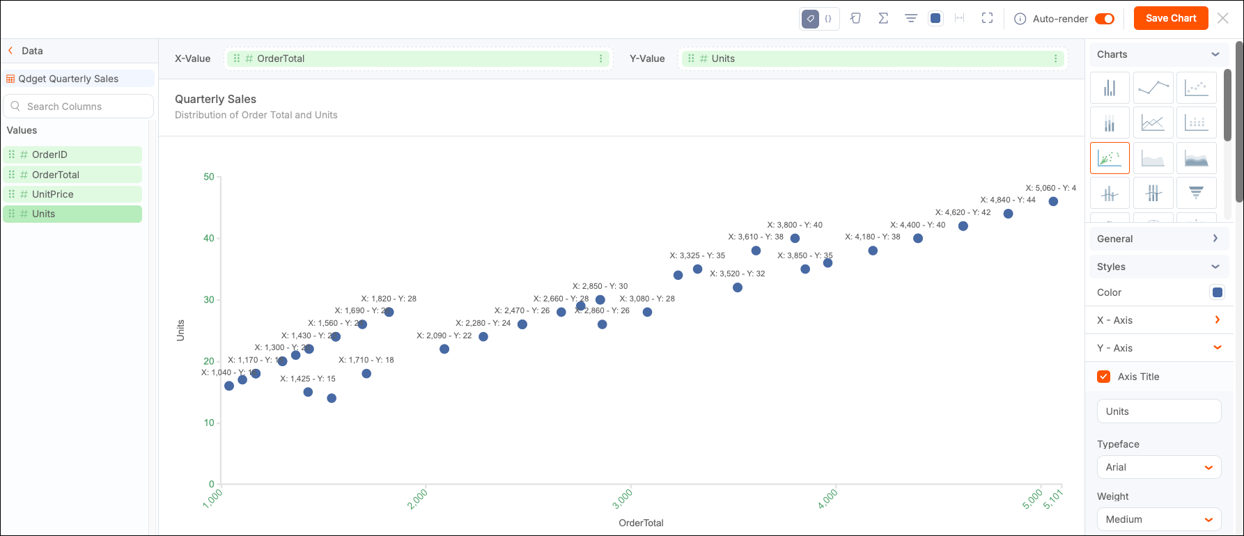Click the right panel scrollbar
The height and width of the screenshot is (536, 1244).
[1240, 122]
